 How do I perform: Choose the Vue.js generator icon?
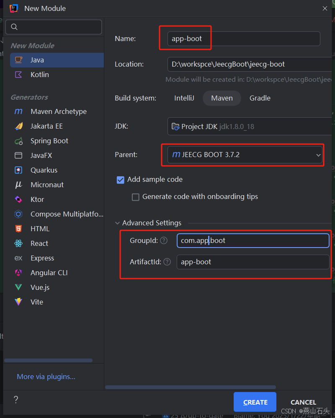pyautogui.click(x=18, y=287)
